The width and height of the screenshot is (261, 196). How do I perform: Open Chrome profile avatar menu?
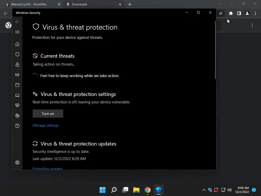click(x=247, y=13)
